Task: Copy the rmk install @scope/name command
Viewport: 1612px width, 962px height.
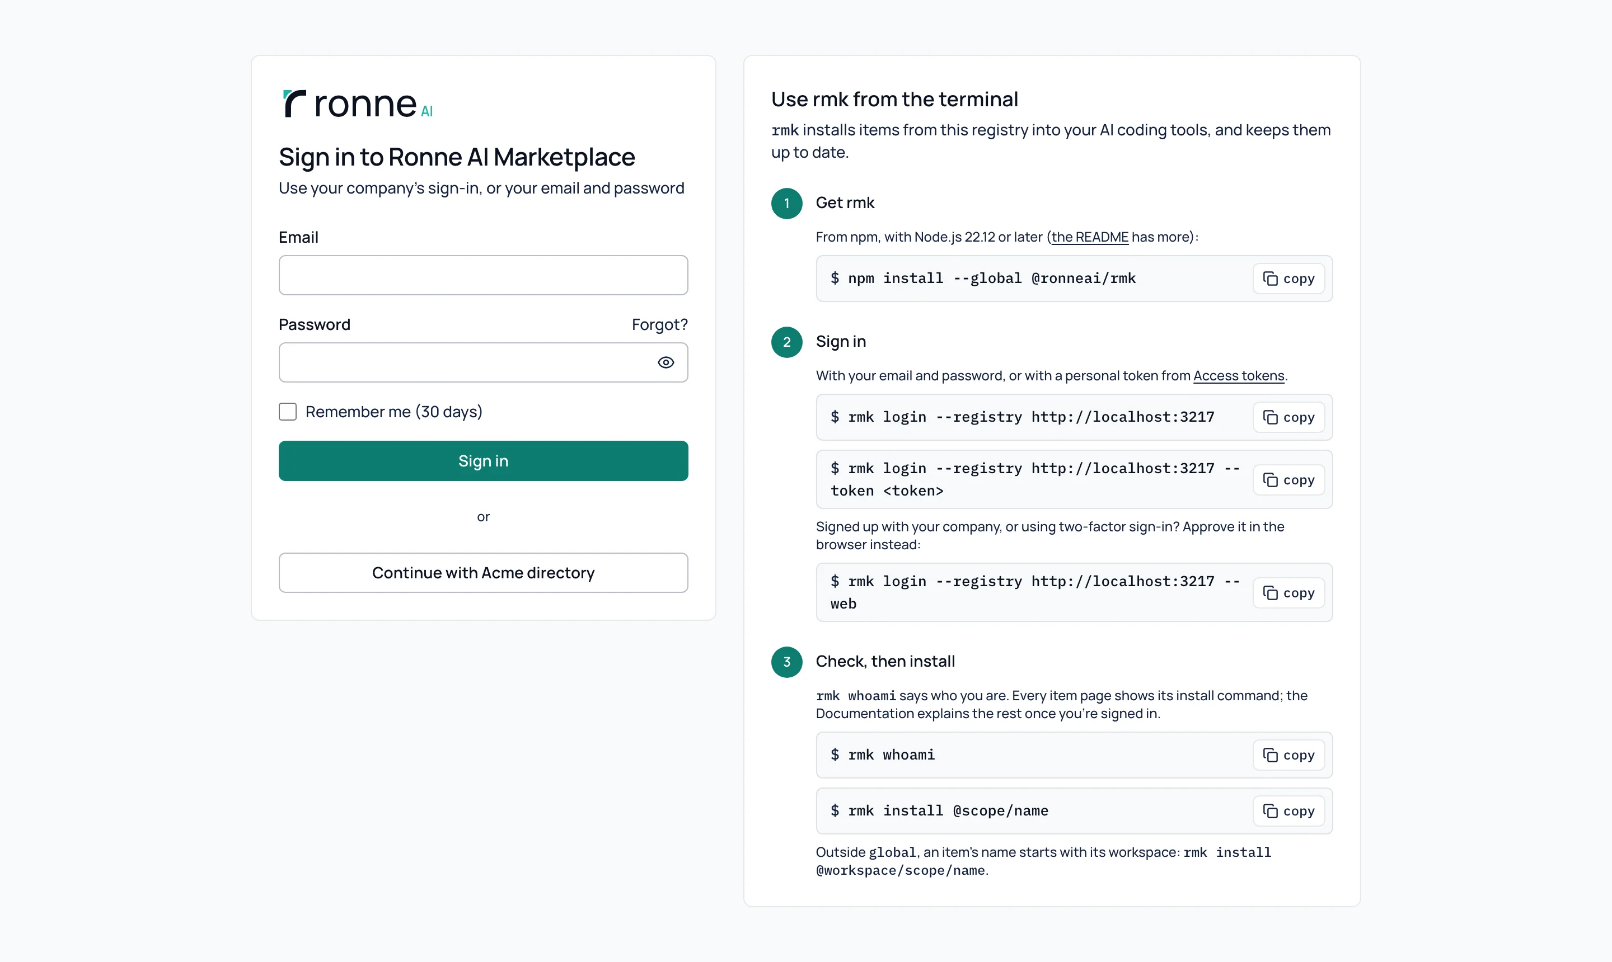Action: tap(1288, 811)
